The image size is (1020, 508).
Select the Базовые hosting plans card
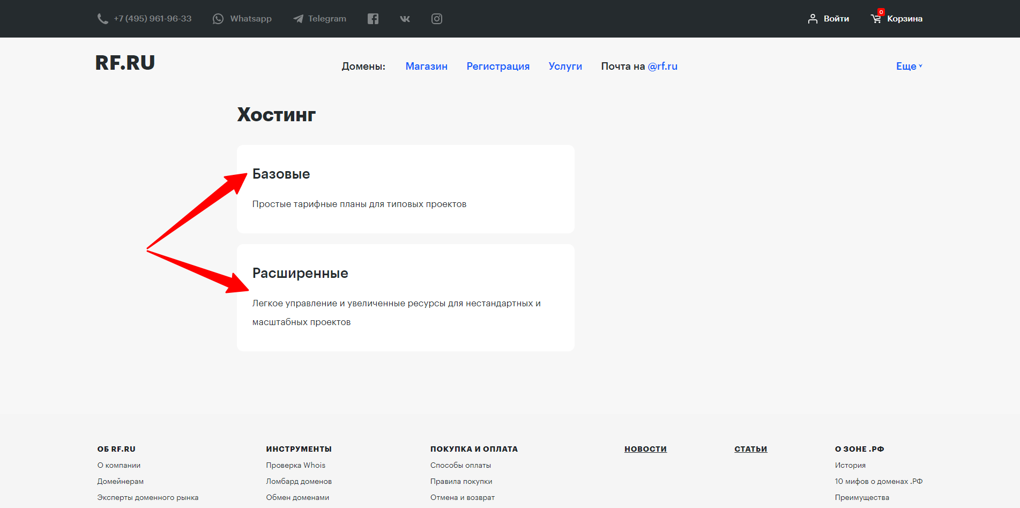pos(405,189)
